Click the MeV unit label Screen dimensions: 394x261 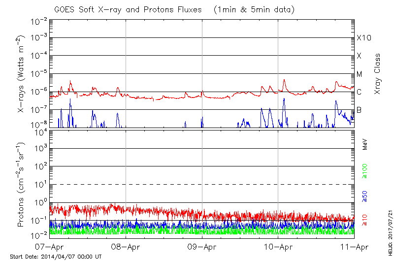coord(365,144)
